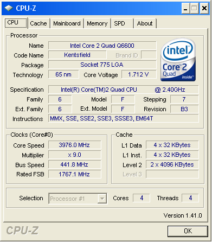Click the OK button
Screen dimensions: 212x242
pos(188,231)
